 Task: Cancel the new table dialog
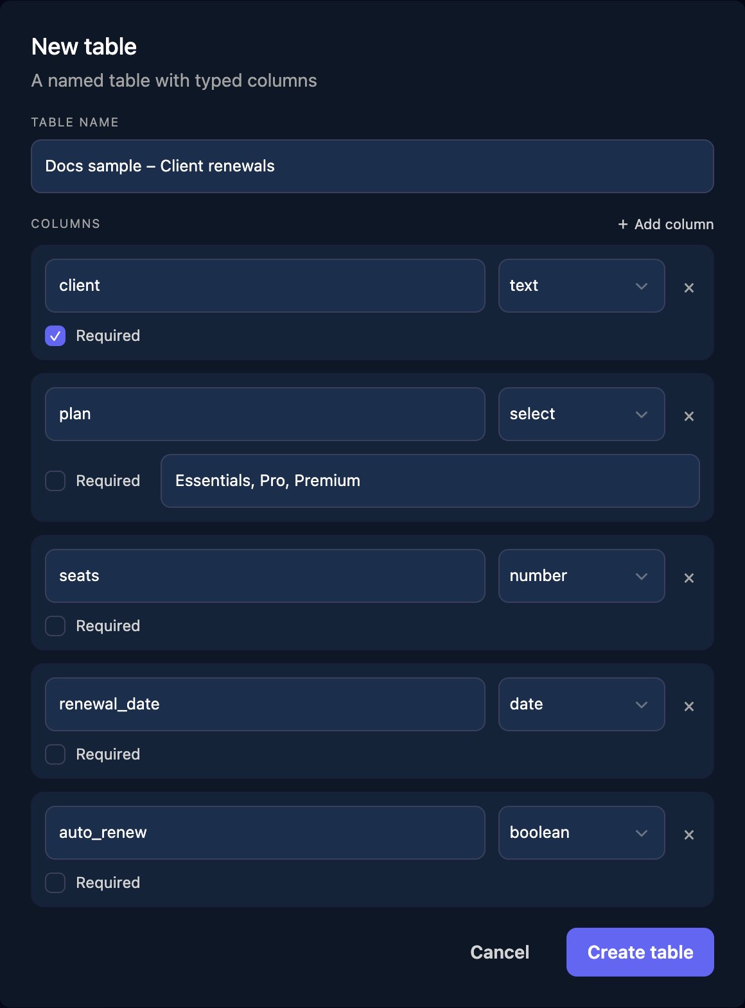click(500, 952)
